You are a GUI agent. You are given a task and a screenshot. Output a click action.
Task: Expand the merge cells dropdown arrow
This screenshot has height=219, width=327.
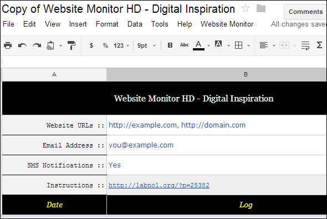pyautogui.click(x=294, y=45)
